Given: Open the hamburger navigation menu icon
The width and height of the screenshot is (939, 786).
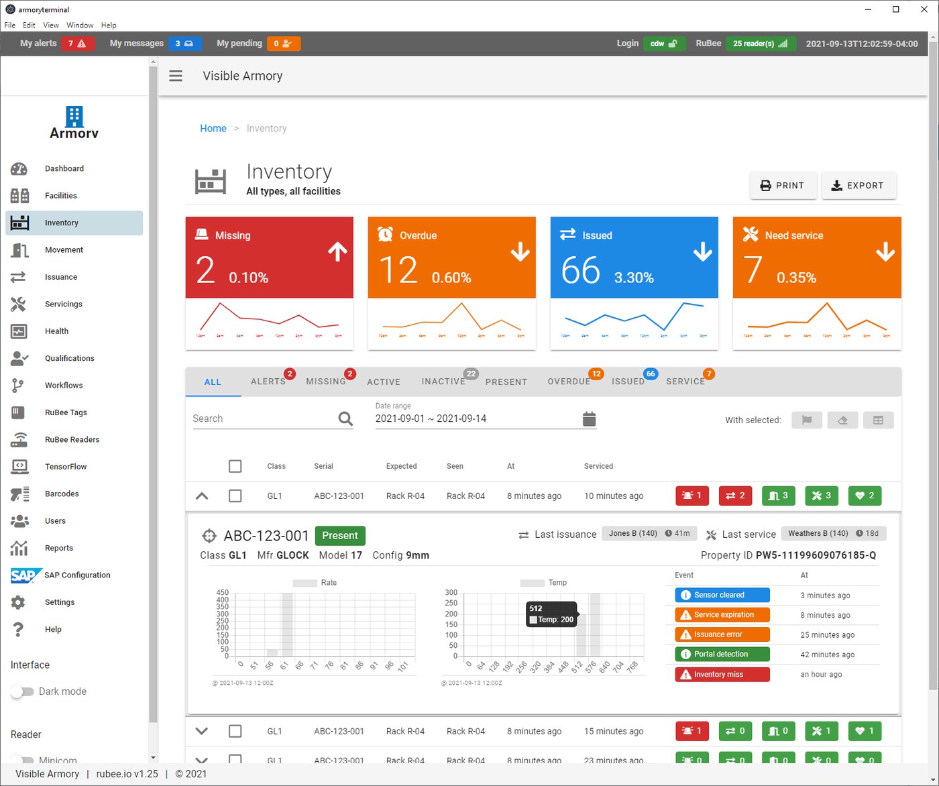Looking at the screenshot, I should coord(176,76).
